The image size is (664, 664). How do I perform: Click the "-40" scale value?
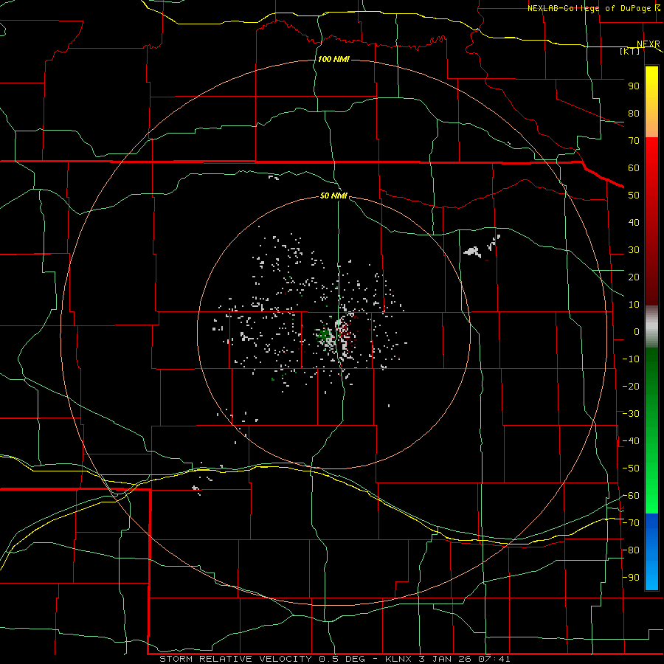[x=631, y=441]
